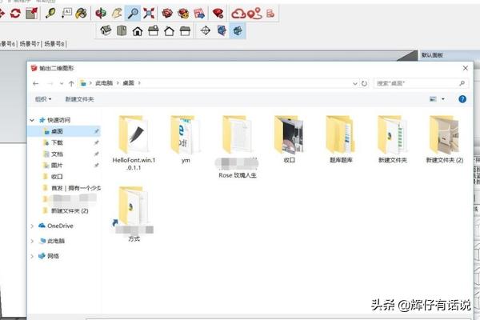Viewport: 480px width, 320px height.
Task: Click the help icon in dialog
Action: click(462, 99)
